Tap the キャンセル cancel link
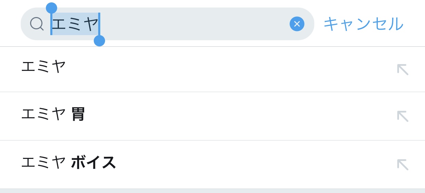Screen dimensions: 425x193 (363, 24)
